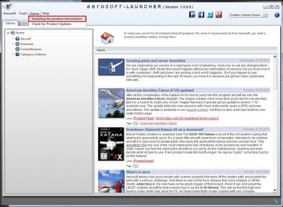Click the status bar corner icon
This screenshot has height=207, width=283.
(x=276, y=201)
